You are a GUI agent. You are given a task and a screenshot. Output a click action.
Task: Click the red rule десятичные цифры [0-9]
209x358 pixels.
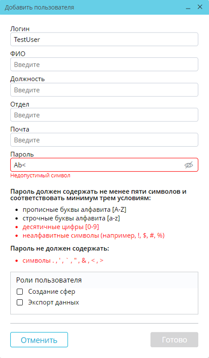(60, 227)
